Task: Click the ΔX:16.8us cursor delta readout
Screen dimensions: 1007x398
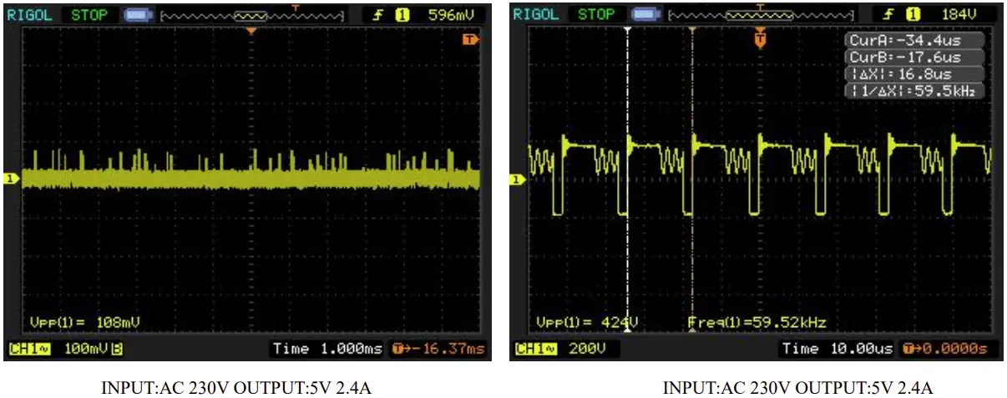Action: pos(915,74)
